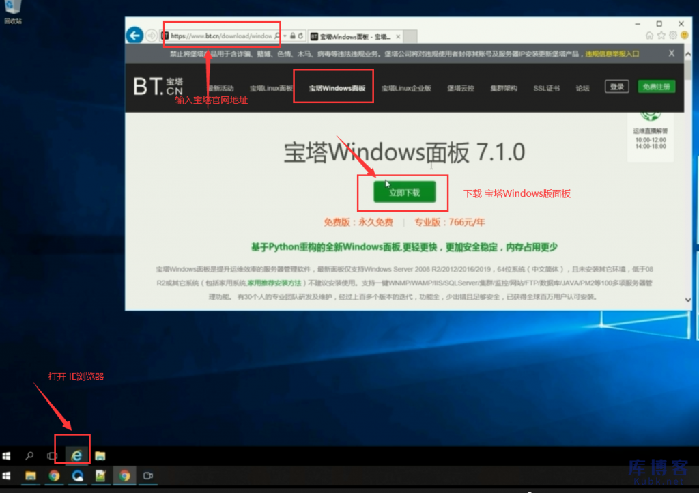Go back with the IE back arrow
699x493 pixels.
134,36
